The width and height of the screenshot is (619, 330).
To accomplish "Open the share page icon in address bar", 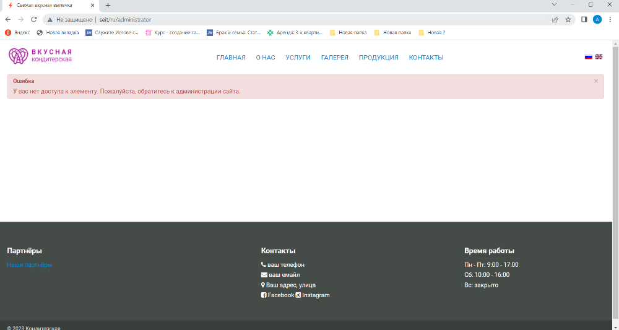I will (x=555, y=19).
